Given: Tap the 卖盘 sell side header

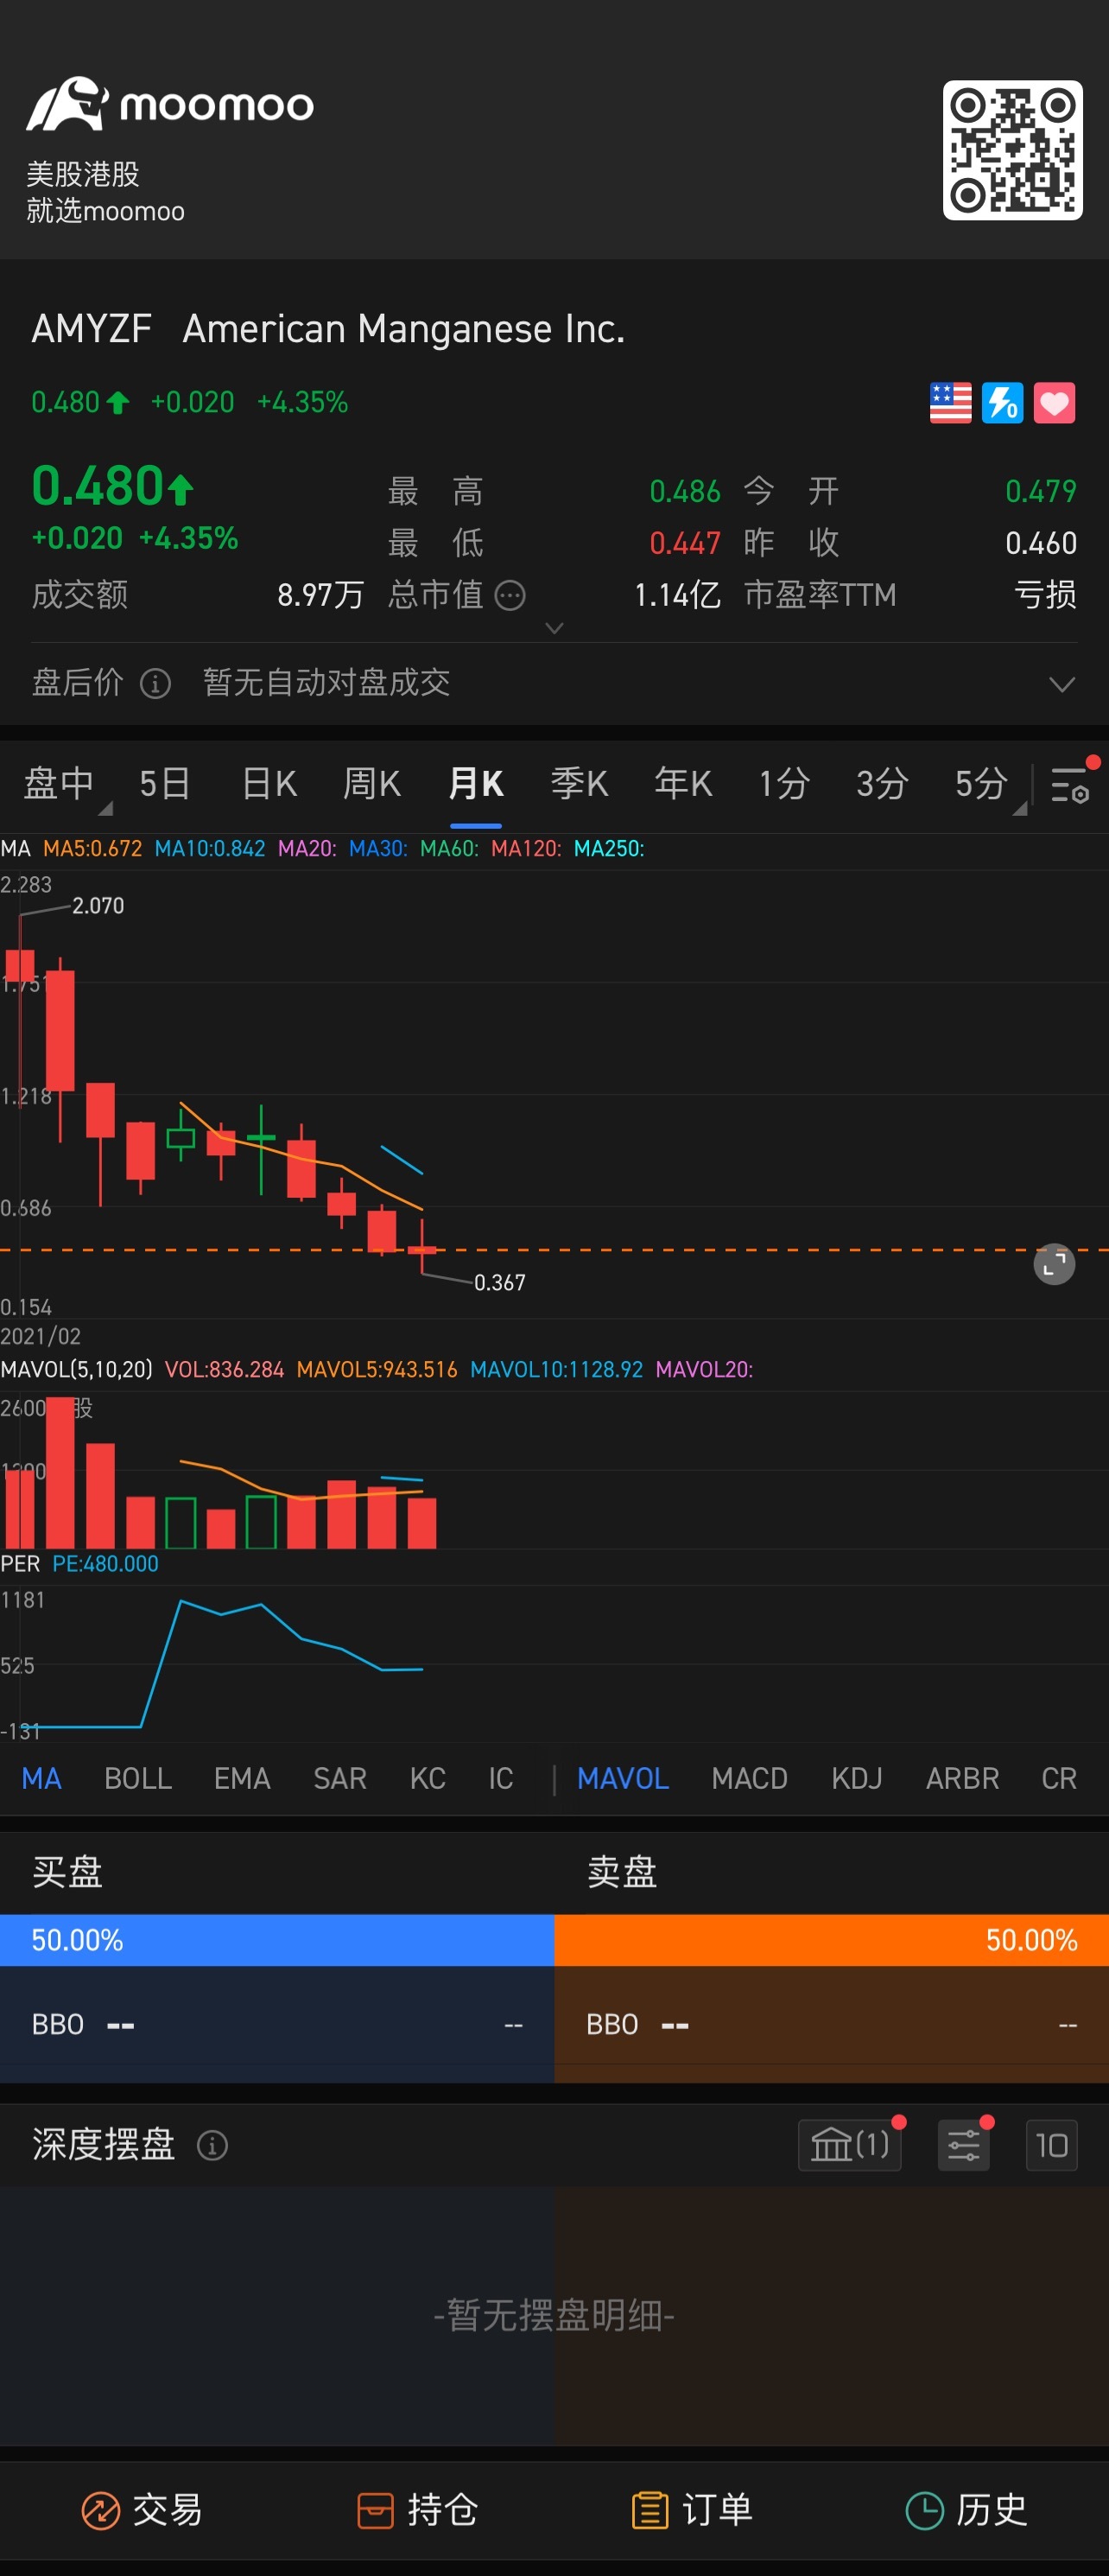Looking at the screenshot, I should 622,1871.
